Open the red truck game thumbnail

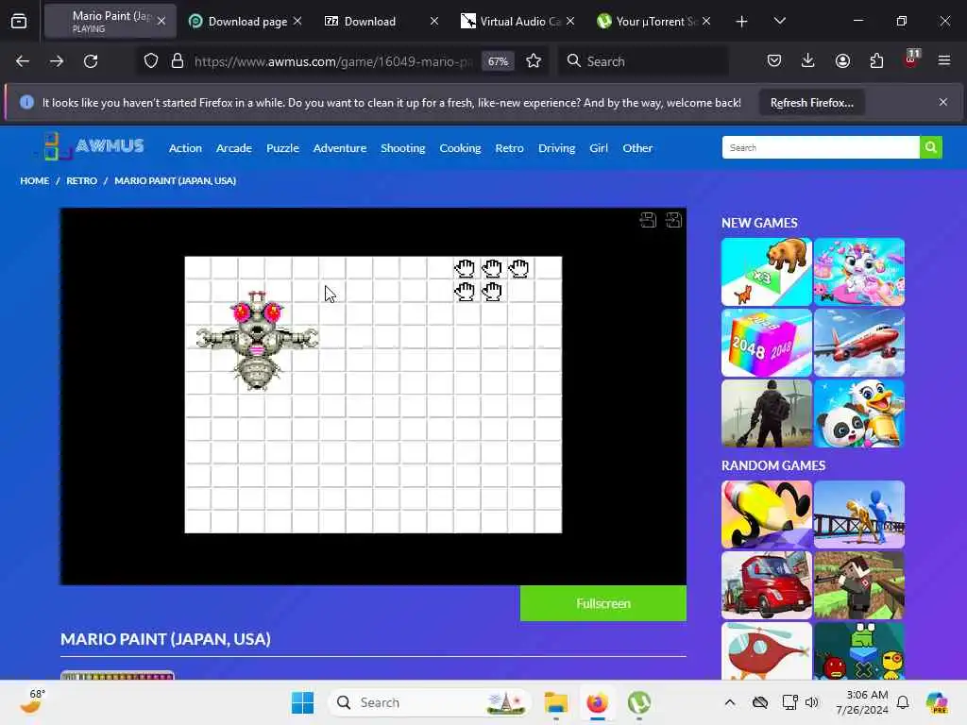pos(767,585)
